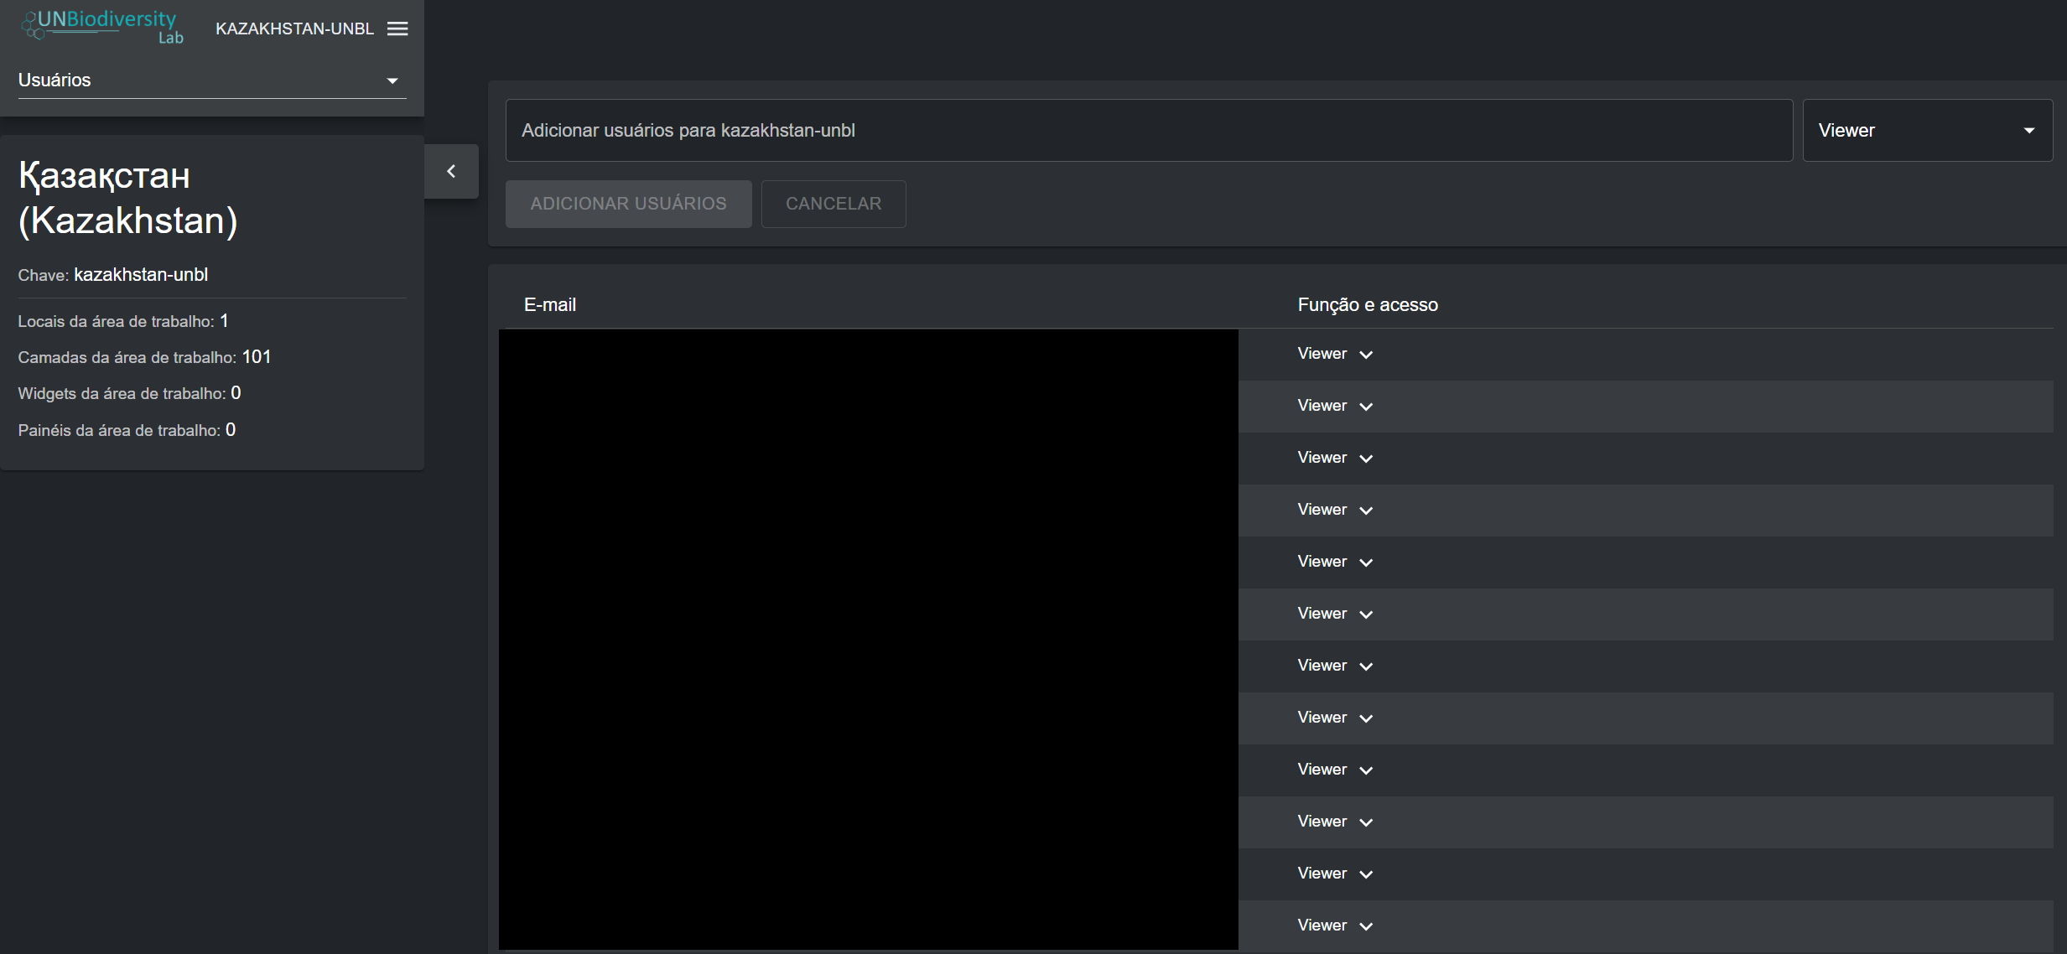Screen dimensions: 2067x954
Task: Open the Viewer role selector for new users
Action: coord(1926,131)
